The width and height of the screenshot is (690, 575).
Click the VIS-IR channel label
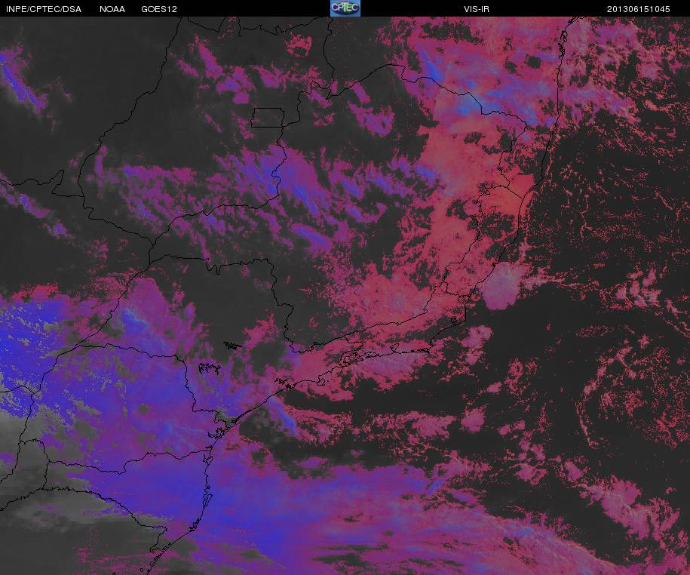click(x=477, y=9)
